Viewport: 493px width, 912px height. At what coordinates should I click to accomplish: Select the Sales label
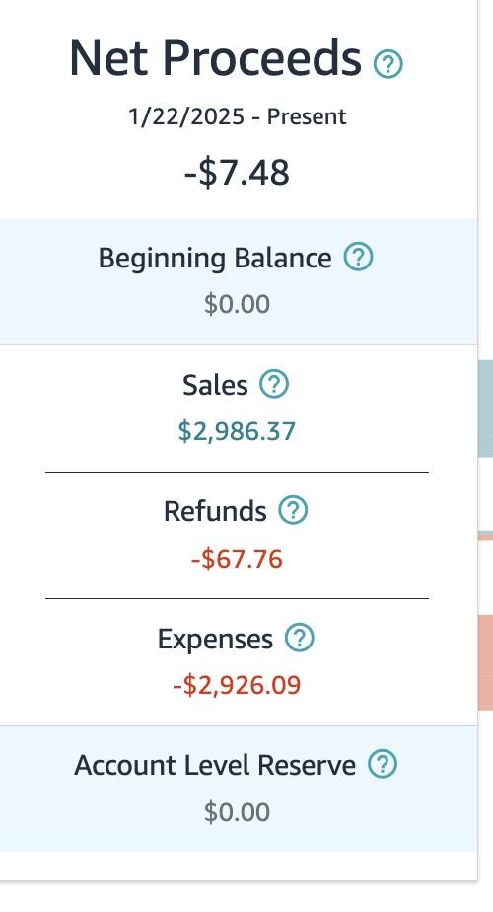[x=215, y=385]
